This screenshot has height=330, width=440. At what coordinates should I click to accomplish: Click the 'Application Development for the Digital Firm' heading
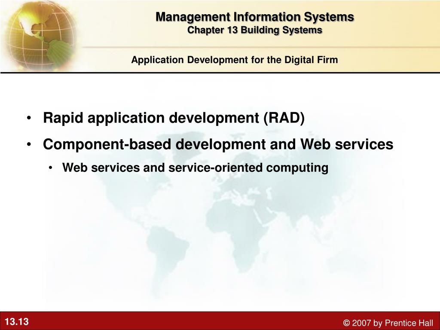pyautogui.click(x=235, y=60)
